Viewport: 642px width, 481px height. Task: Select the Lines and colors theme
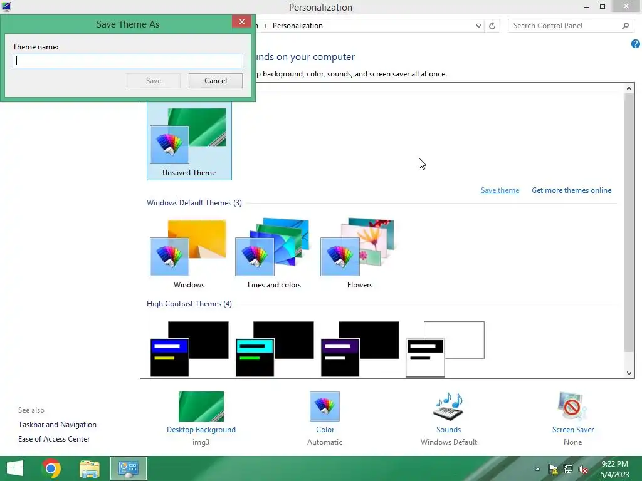coord(274,254)
